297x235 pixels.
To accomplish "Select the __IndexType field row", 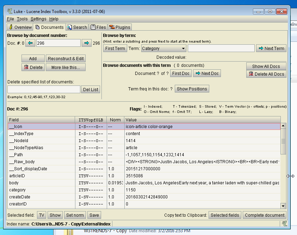I will 144,134.
